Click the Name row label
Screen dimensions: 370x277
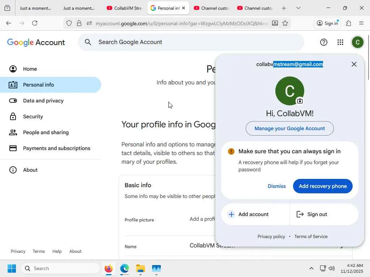130,247
